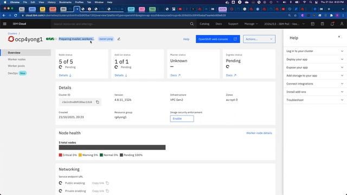Expand Install add-ons help section
Image resolution: width=347 pixels, height=195 pixels.
coord(314,92)
